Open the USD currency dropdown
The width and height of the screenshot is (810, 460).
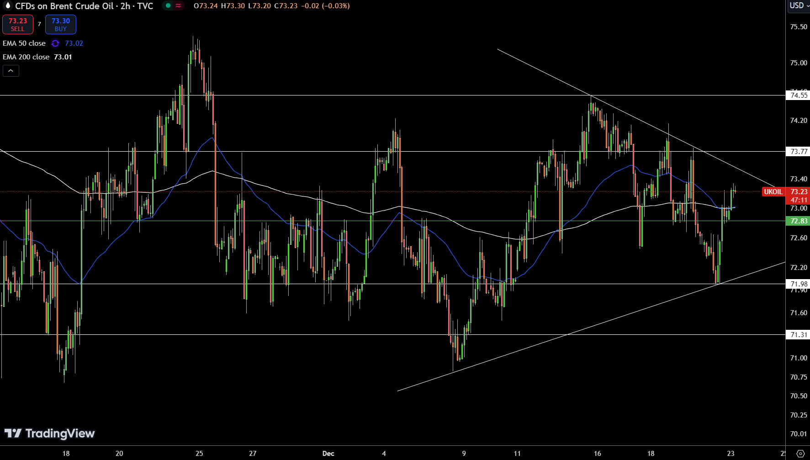click(799, 5)
